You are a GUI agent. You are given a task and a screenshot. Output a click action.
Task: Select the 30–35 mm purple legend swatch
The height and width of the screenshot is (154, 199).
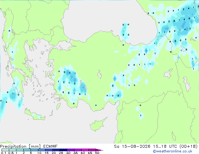(71, 150)
